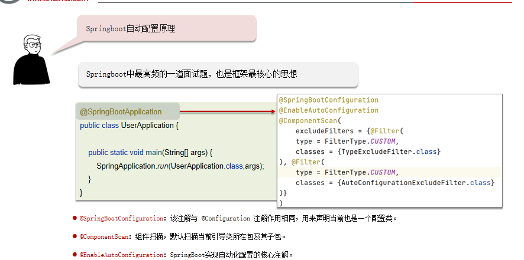Click '该注解与 @Configuration 注解作用相同' description
The height and width of the screenshot is (260, 524).
234,219
